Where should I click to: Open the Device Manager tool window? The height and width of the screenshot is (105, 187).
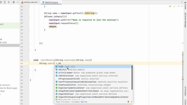pyautogui.click(x=186, y=20)
